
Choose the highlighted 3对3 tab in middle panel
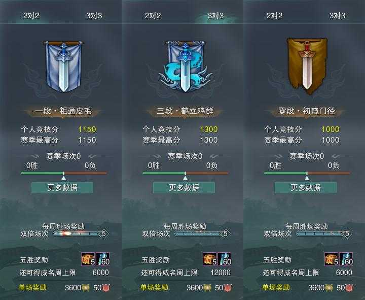click(x=216, y=16)
